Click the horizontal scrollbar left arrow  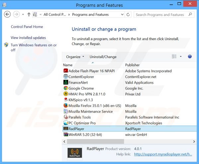(64, 141)
